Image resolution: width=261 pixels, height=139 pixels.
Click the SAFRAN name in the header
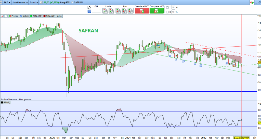pos(78,3)
